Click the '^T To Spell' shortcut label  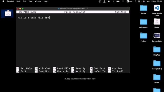point(116,71)
